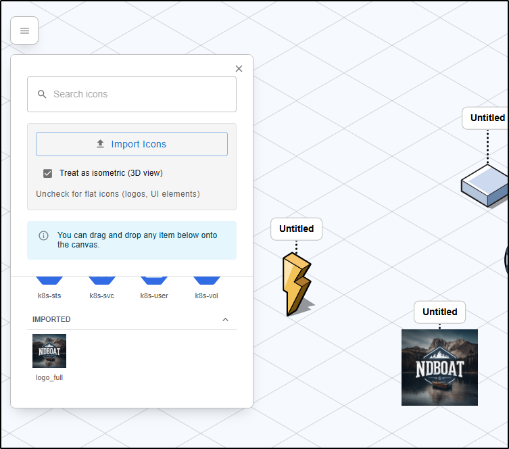The height and width of the screenshot is (449, 509).
Task: Click the logo_full label text
Action: point(49,377)
